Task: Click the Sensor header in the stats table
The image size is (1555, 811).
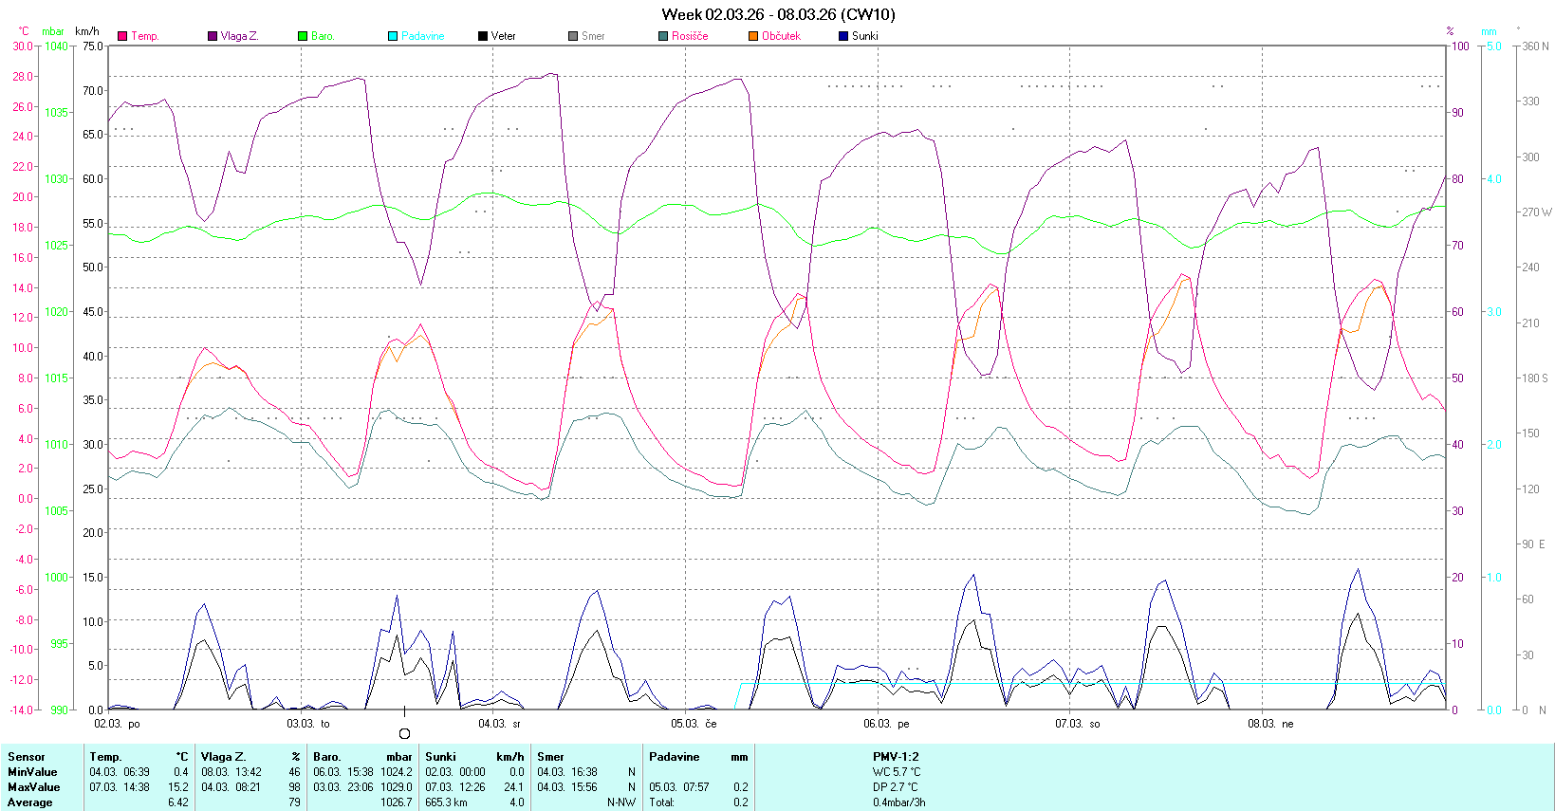Action: pos(27,757)
